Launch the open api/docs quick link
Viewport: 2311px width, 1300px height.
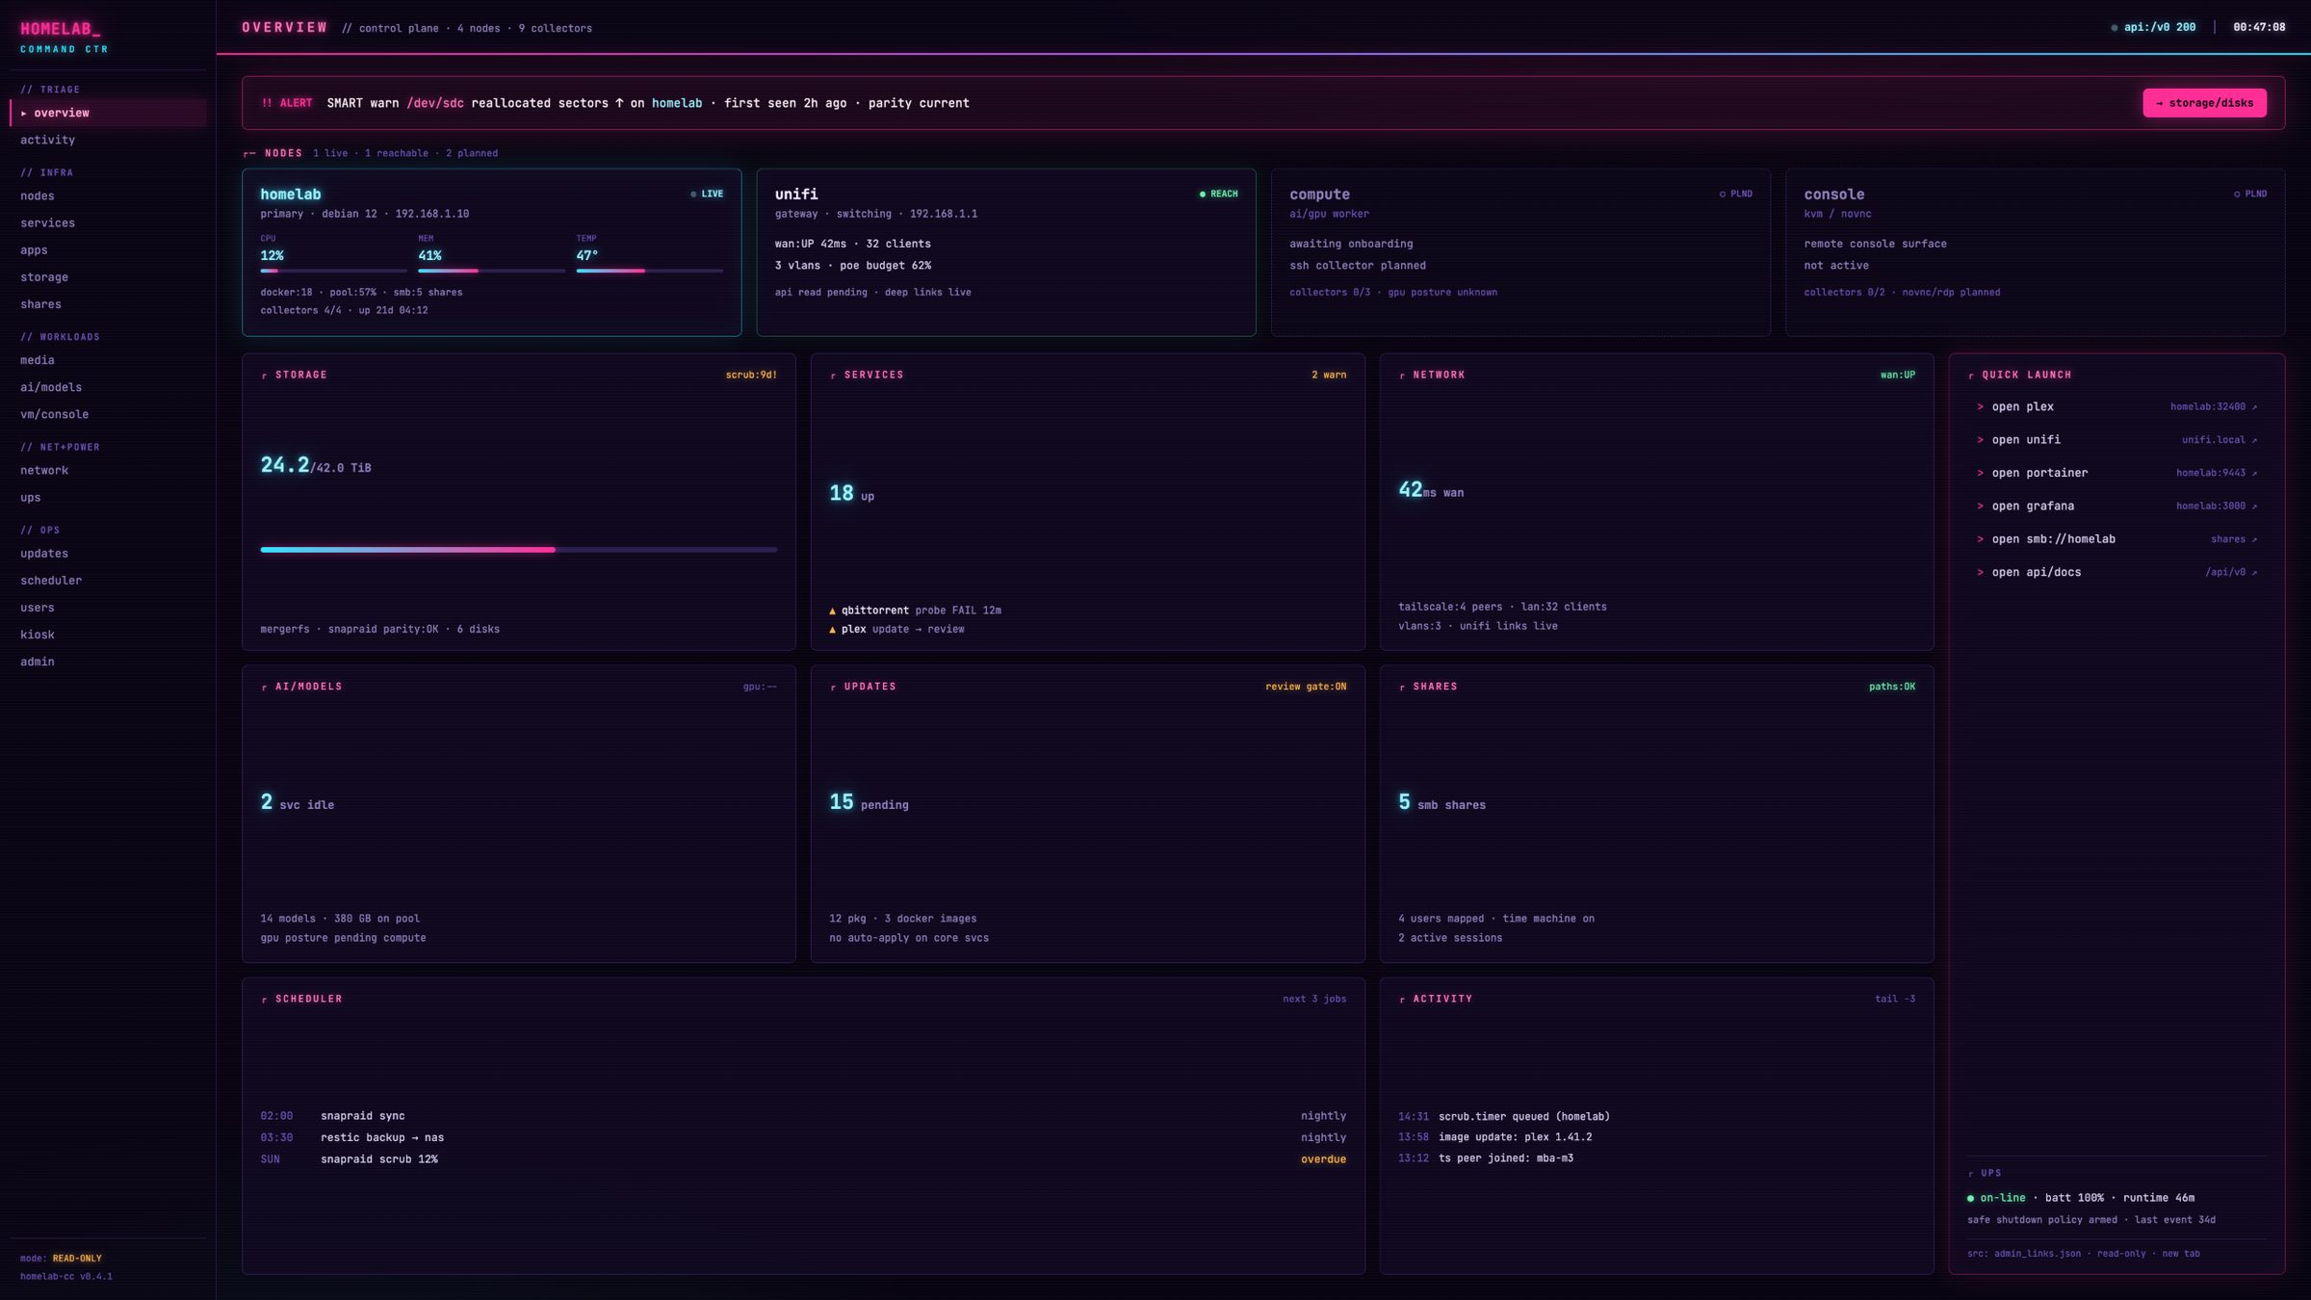click(2116, 572)
